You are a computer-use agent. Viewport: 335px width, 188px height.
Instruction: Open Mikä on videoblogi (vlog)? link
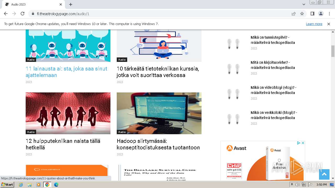pos(273,90)
